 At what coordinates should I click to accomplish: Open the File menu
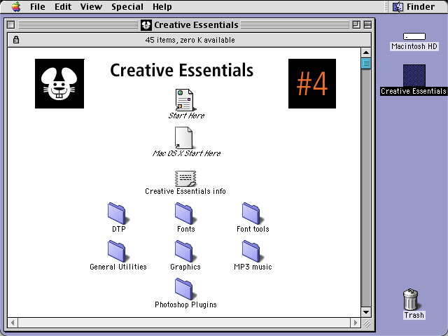37,6
